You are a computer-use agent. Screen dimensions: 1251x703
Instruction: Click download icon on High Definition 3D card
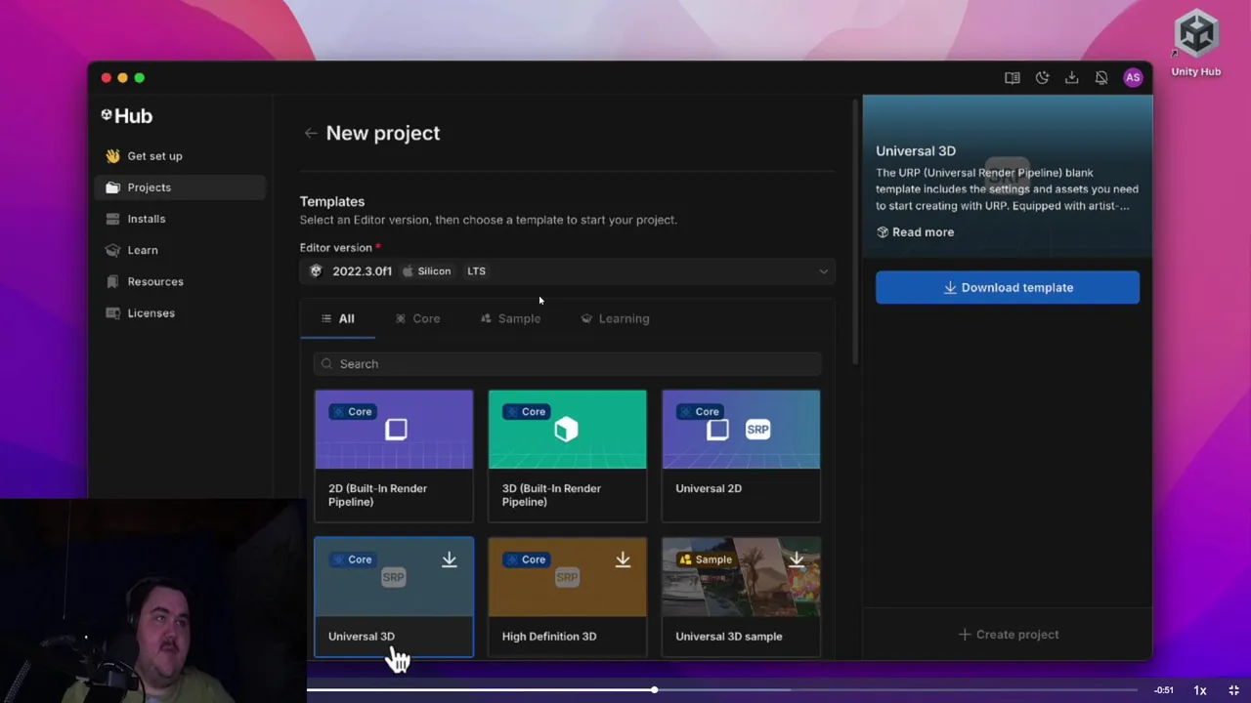[x=623, y=559]
